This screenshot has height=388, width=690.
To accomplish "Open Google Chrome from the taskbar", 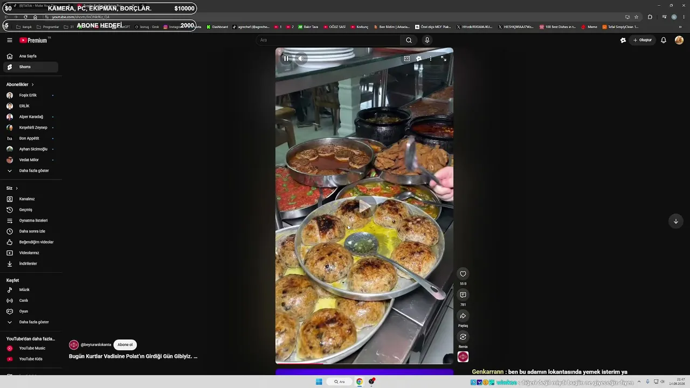I will coord(359,382).
